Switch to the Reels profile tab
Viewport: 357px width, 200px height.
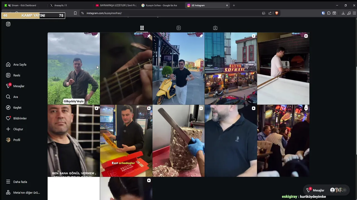(x=178, y=28)
